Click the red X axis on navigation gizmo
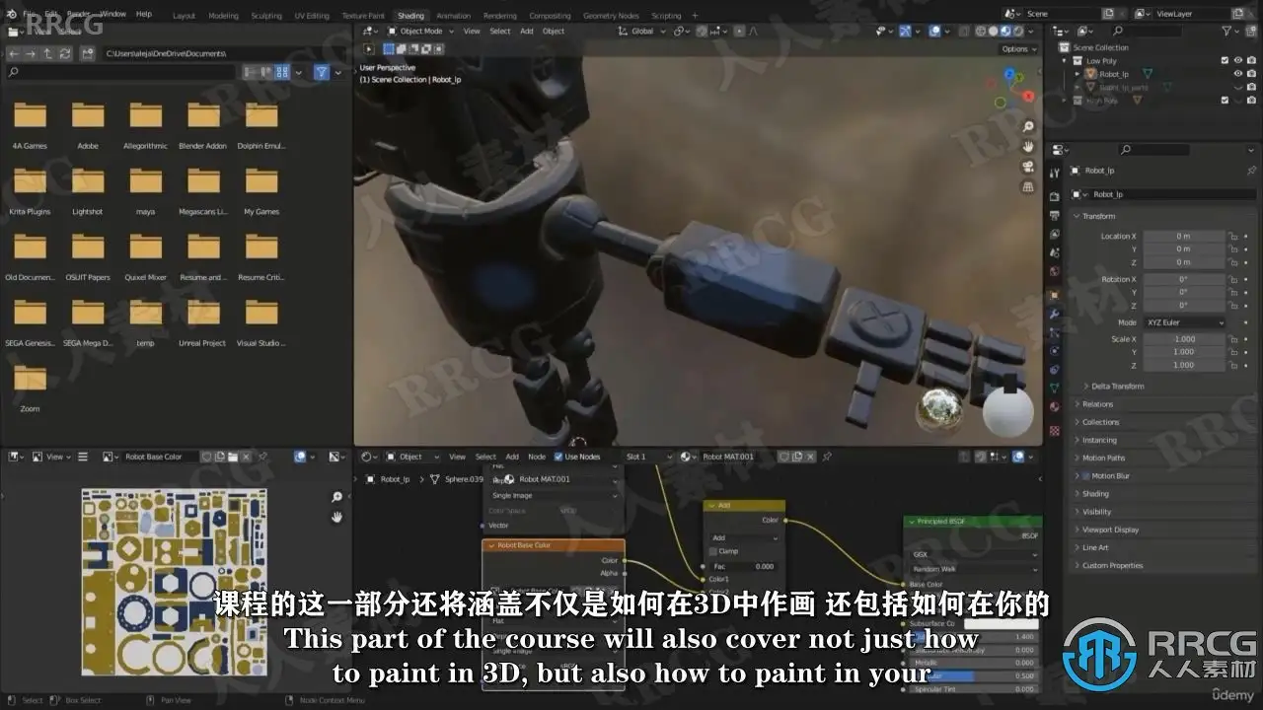 (x=1026, y=97)
